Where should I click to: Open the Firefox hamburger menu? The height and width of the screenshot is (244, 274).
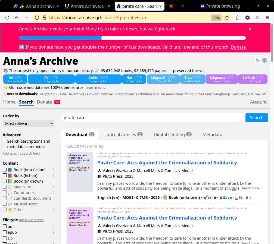pos(267,18)
